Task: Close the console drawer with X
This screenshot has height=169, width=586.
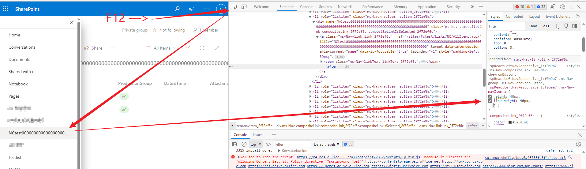Action: pos(580,135)
